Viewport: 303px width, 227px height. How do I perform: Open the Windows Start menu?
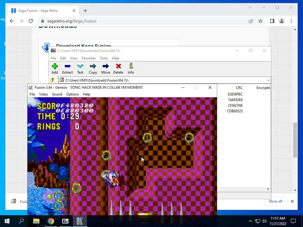[7, 221]
